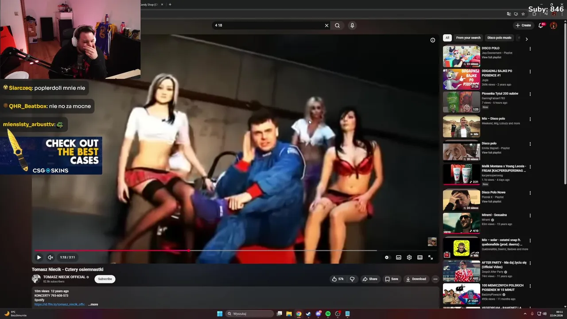Screen dimensions: 567x319
Task: Select From your search chip
Action: [x=468, y=38]
